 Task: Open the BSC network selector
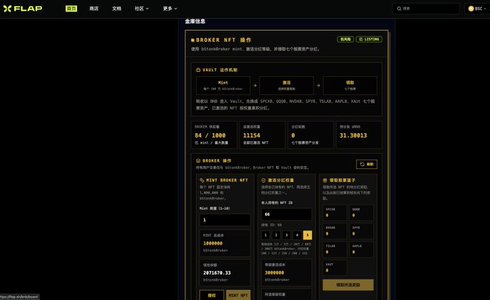coord(477,9)
